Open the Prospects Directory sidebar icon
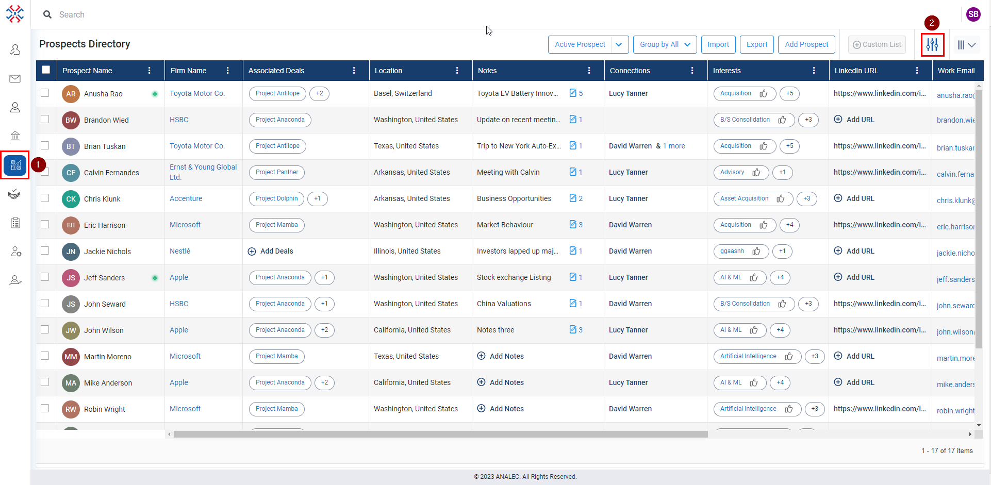 point(15,165)
